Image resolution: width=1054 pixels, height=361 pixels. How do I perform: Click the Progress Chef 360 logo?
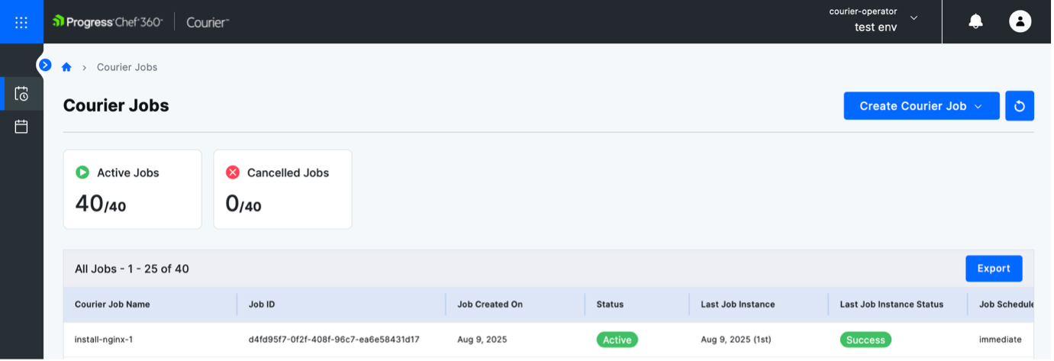(108, 22)
